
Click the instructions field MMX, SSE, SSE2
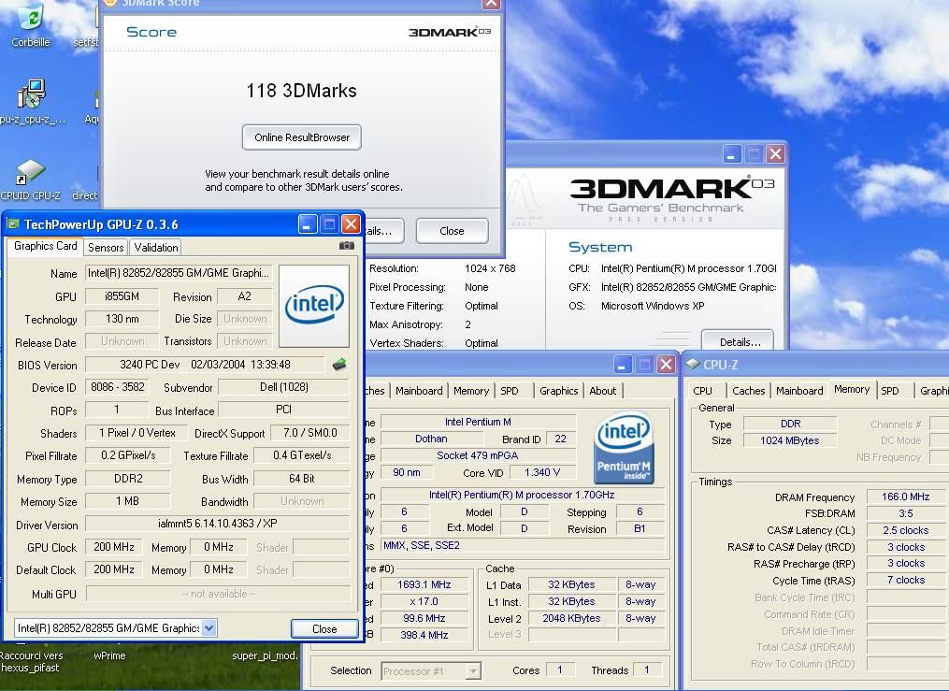pos(523,546)
